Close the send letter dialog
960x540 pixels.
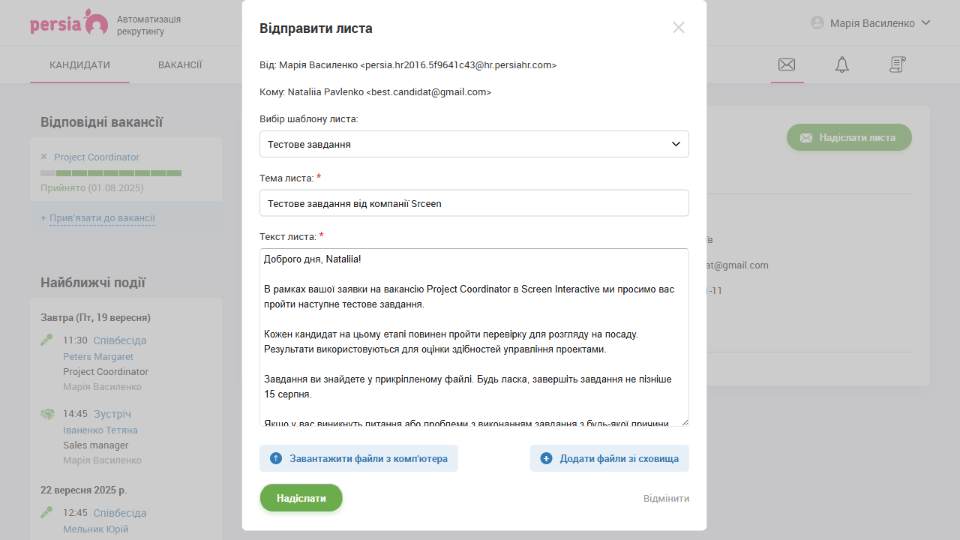click(679, 28)
